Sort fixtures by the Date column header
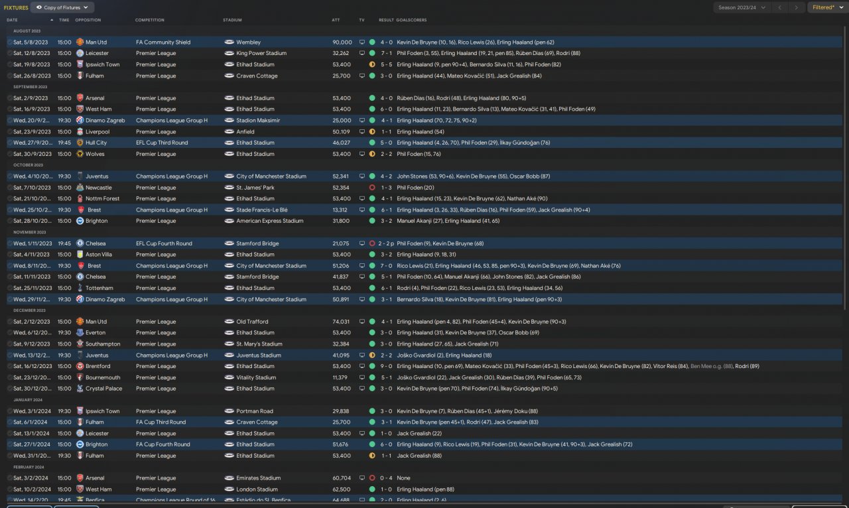849x508 pixels. 12,20
